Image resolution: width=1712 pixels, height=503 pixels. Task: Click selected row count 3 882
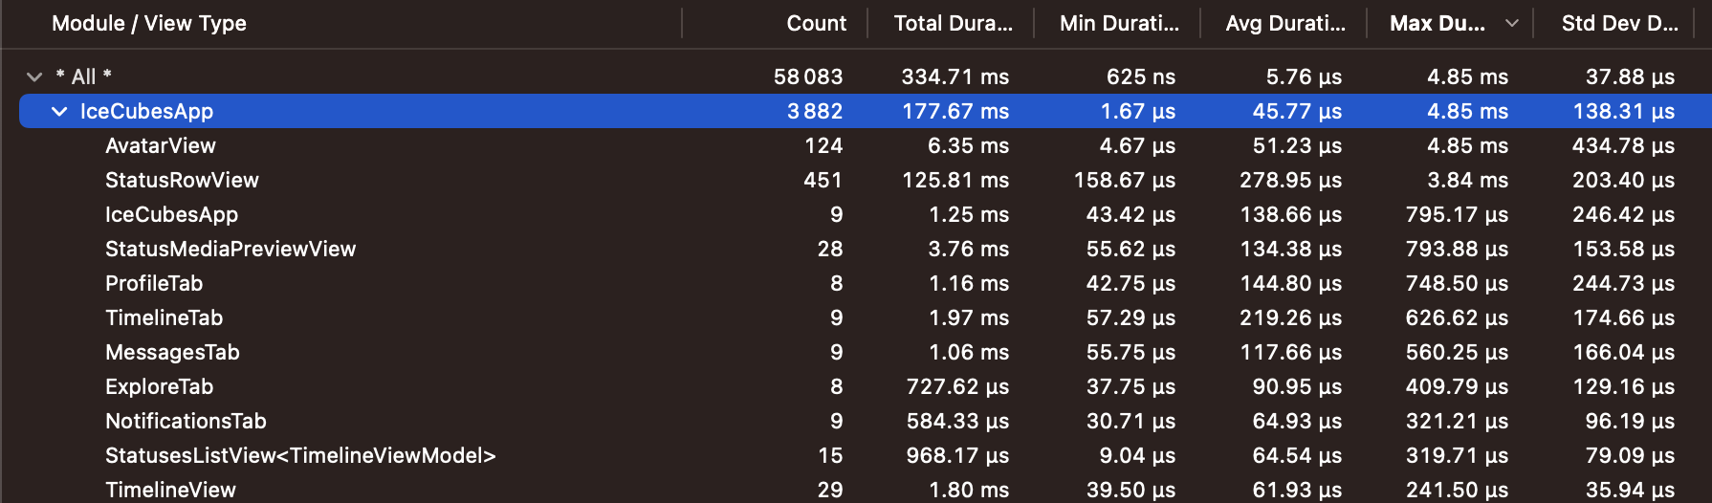(815, 111)
